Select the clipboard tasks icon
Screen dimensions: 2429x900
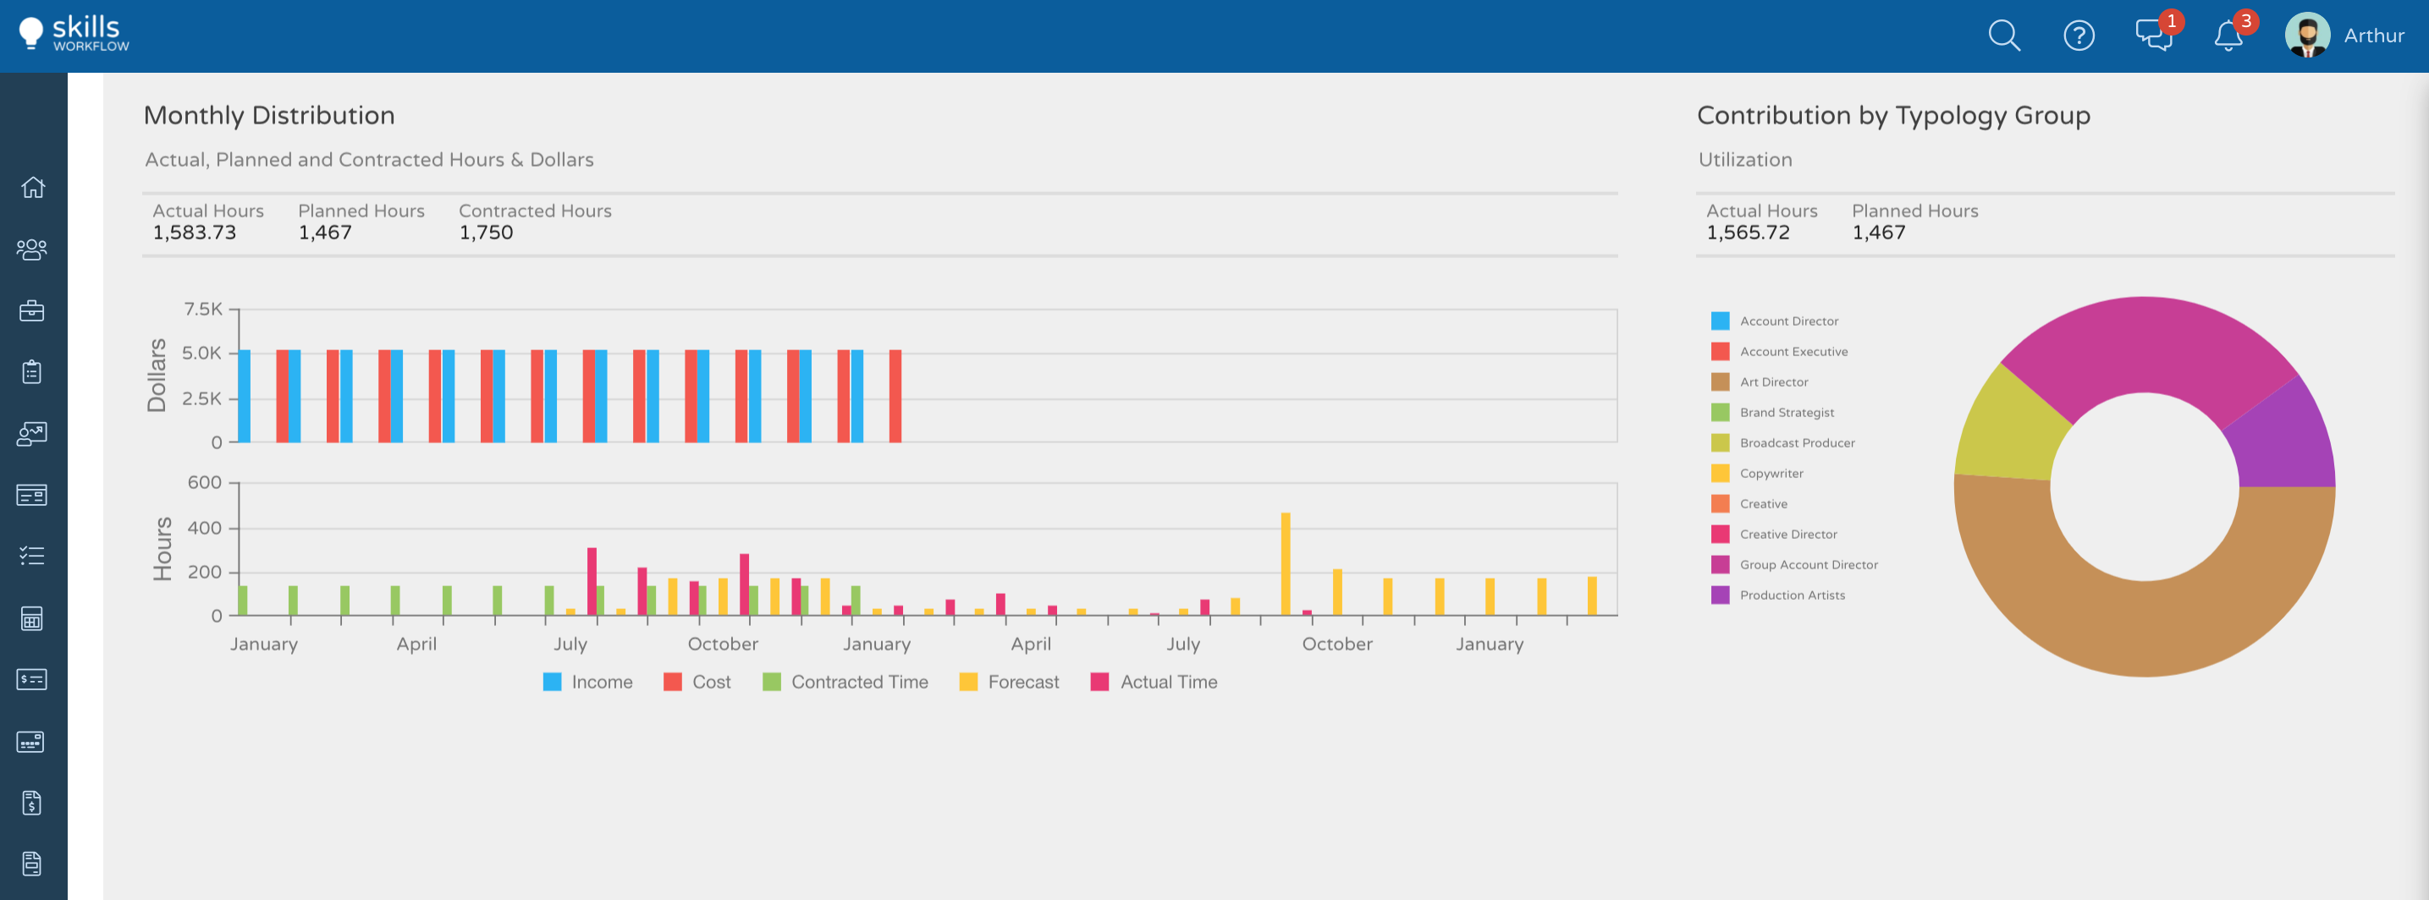(x=33, y=371)
